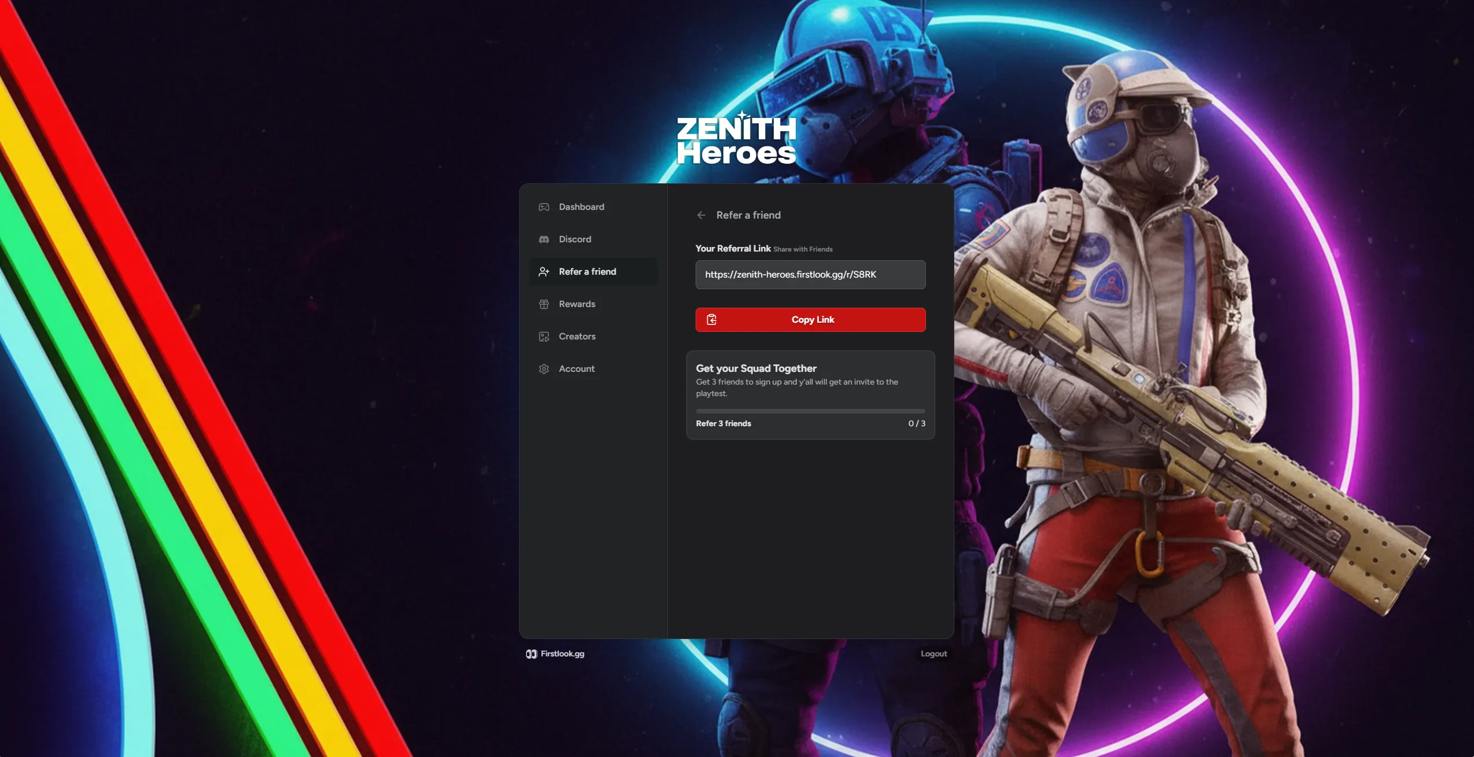Viewport: 1474px width, 757px height.
Task: Open the Rewards section
Action: click(x=576, y=304)
